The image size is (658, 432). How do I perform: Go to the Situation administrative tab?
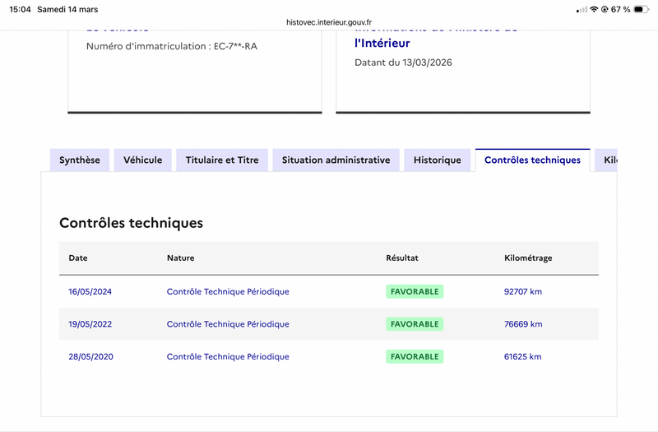pyautogui.click(x=336, y=160)
